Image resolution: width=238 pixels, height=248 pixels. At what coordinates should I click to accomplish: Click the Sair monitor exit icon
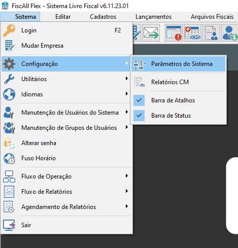(x=9, y=225)
